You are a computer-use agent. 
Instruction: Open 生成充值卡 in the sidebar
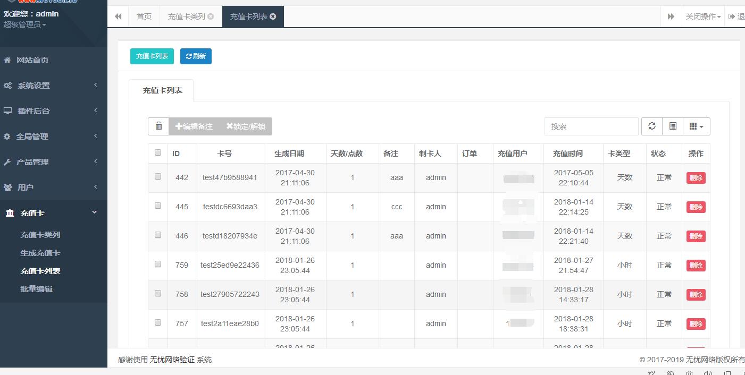(40, 253)
